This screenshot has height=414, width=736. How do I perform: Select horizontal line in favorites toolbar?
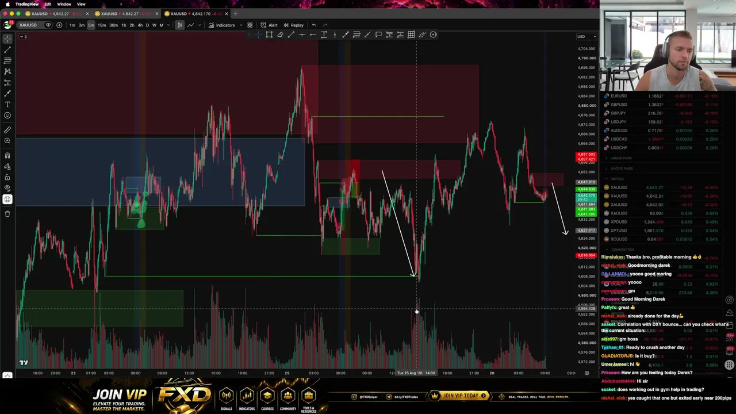(x=302, y=34)
